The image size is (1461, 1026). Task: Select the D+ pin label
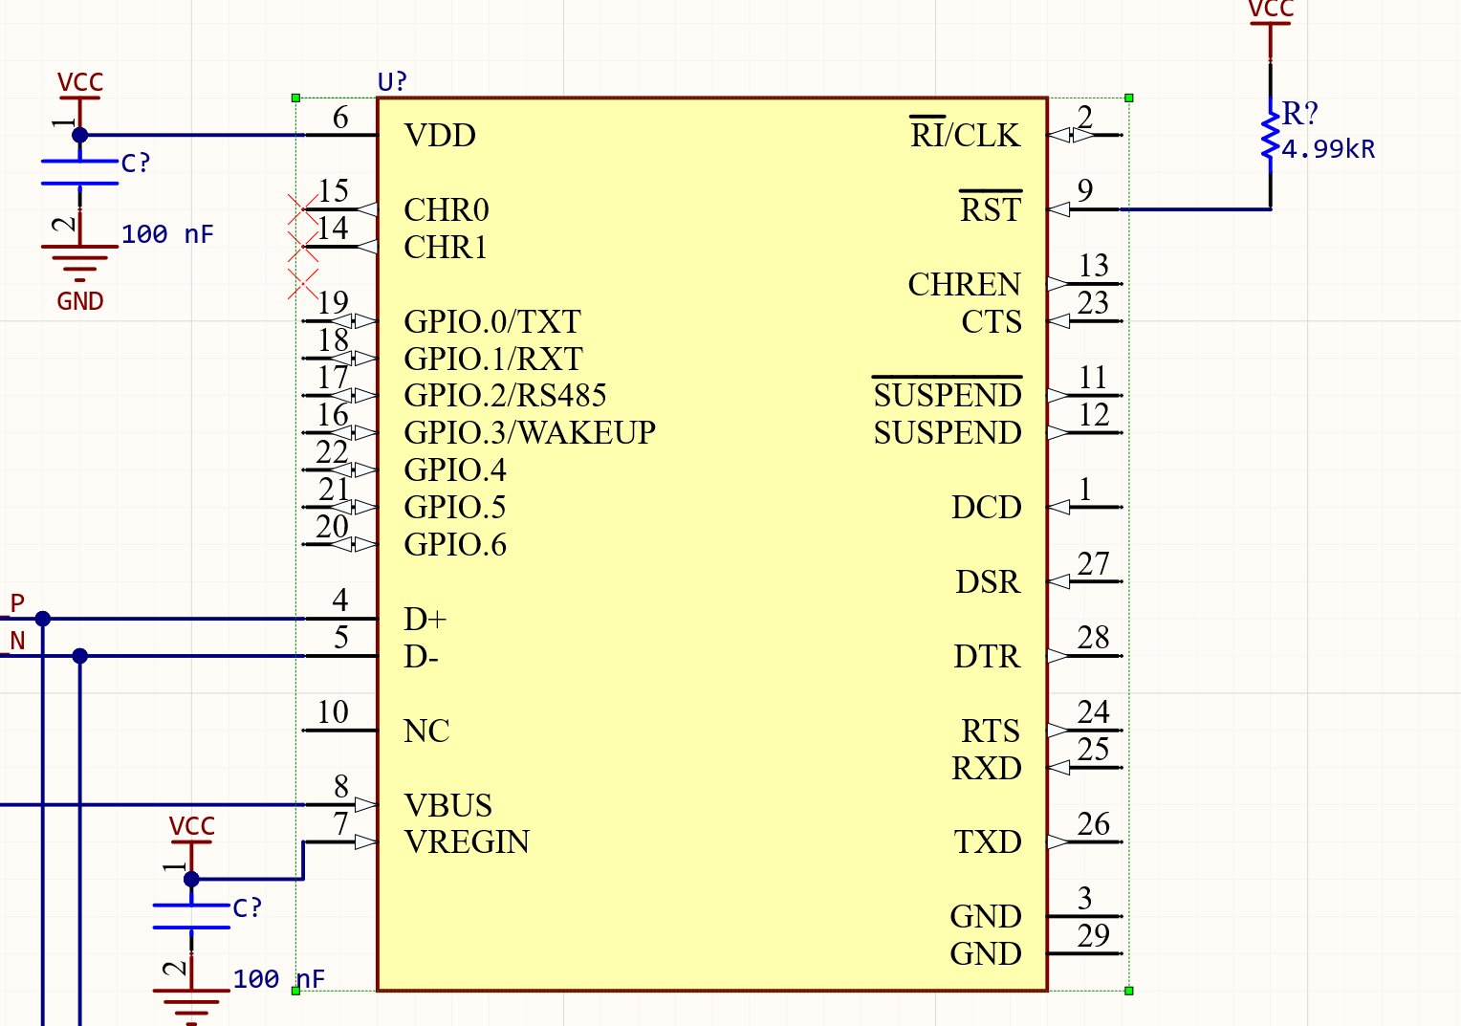pos(425,620)
